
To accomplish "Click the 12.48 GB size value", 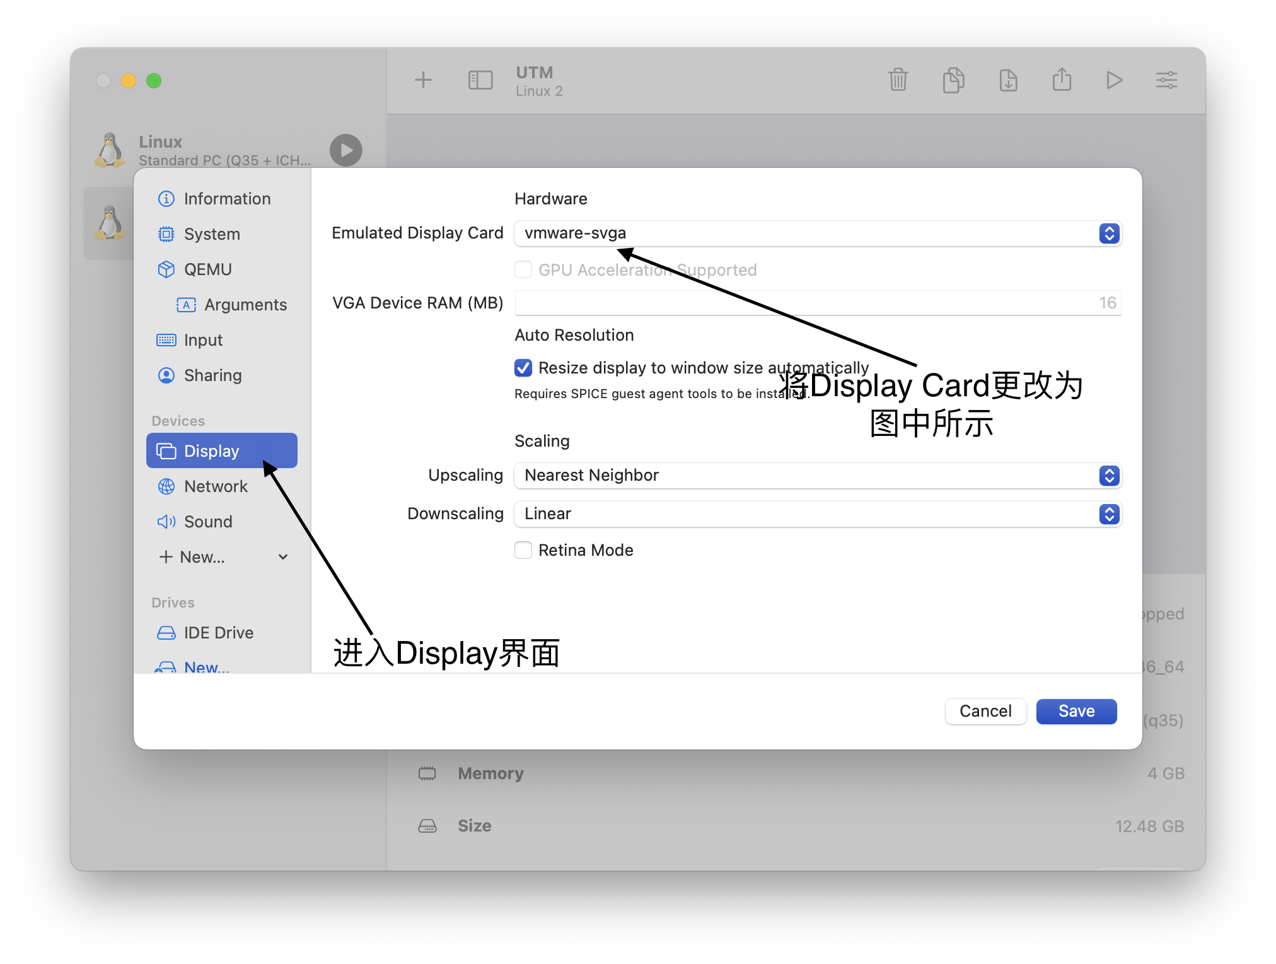I will pyautogui.click(x=1149, y=826).
